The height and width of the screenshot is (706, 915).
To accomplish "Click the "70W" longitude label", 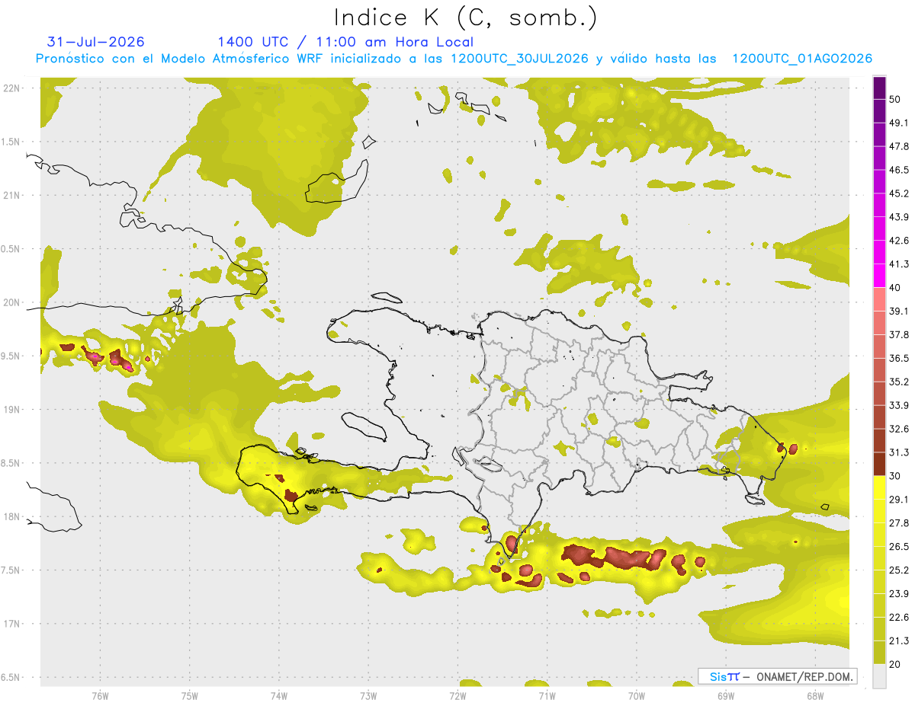I will coord(637,695).
